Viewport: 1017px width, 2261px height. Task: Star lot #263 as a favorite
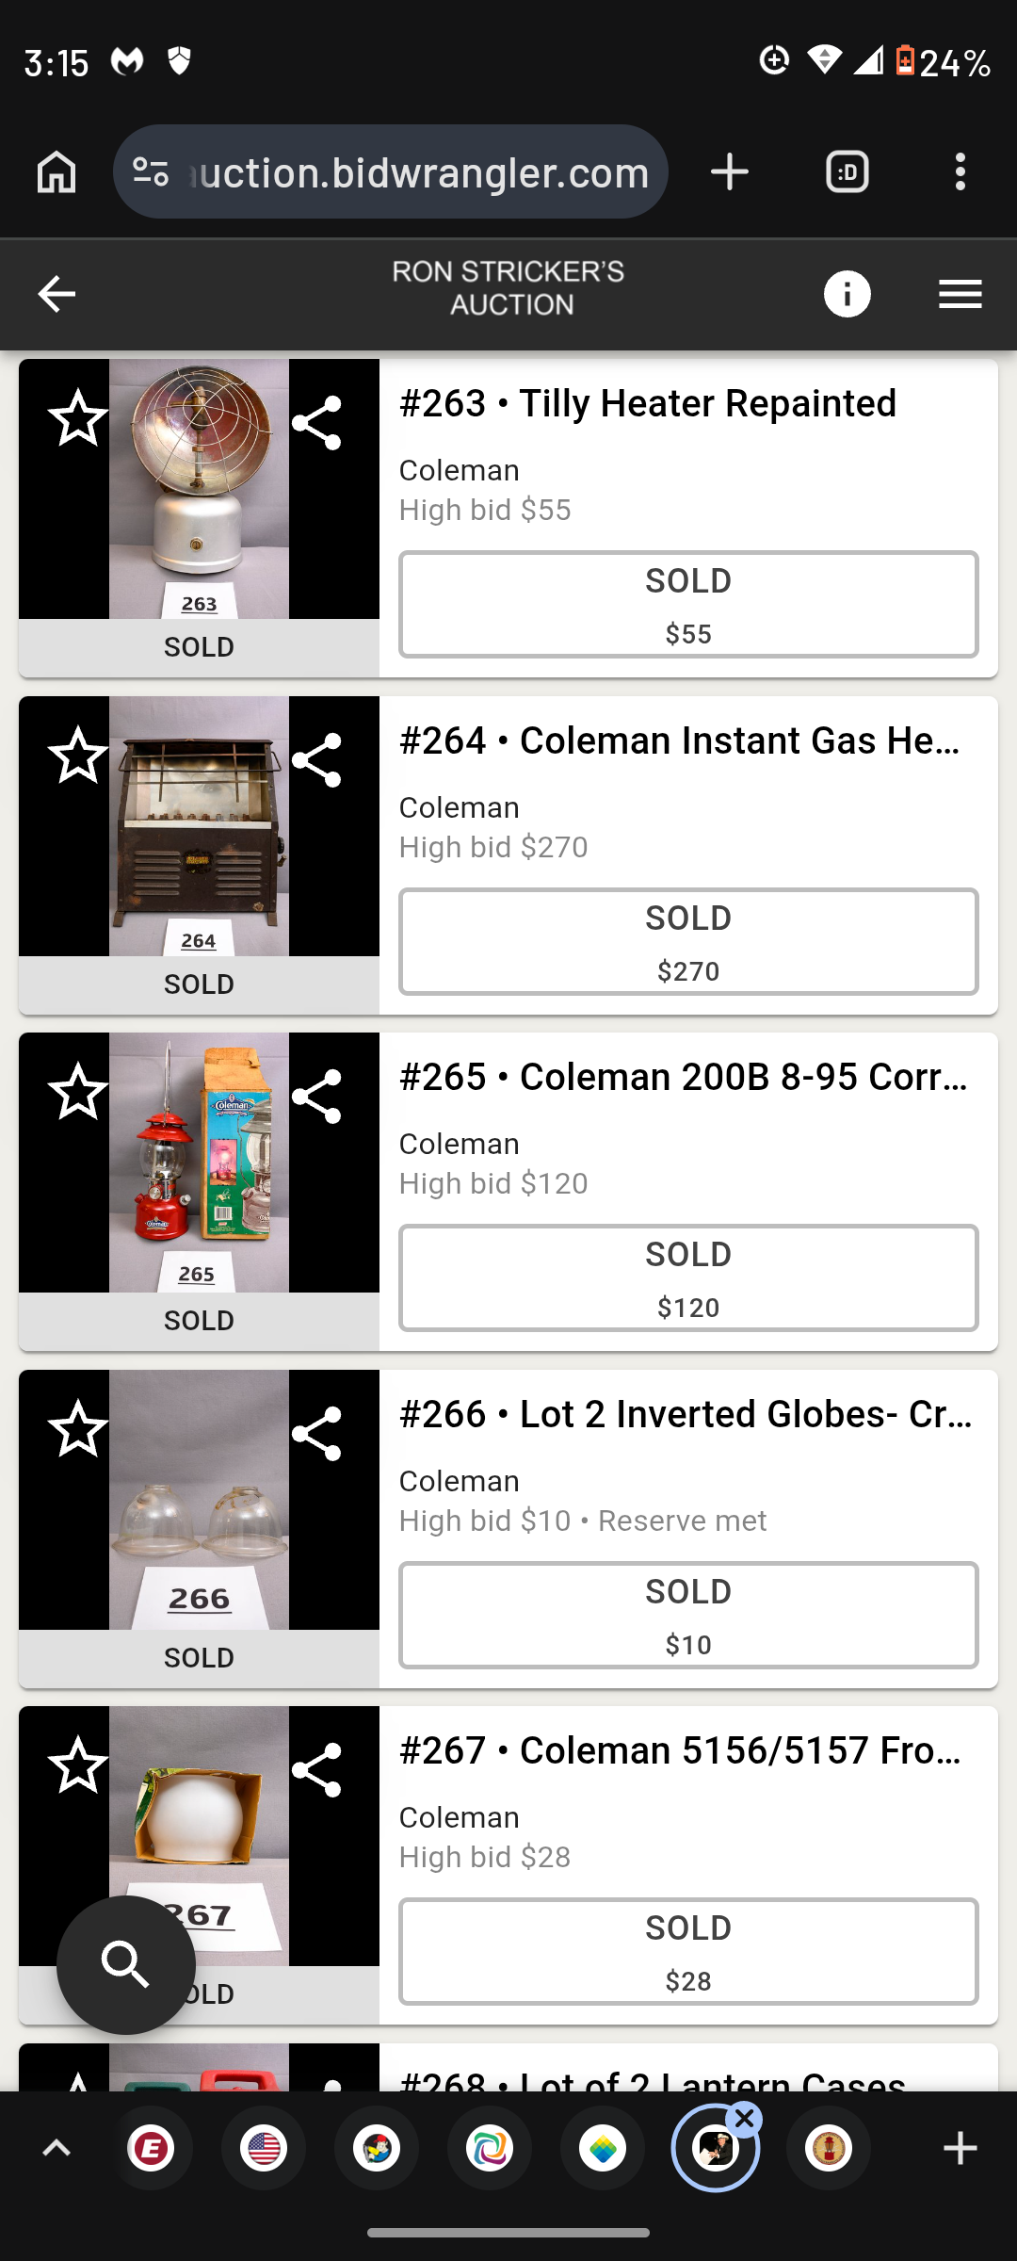(78, 418)
